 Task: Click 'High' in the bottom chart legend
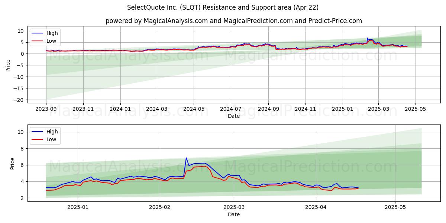tap(52, 132)
